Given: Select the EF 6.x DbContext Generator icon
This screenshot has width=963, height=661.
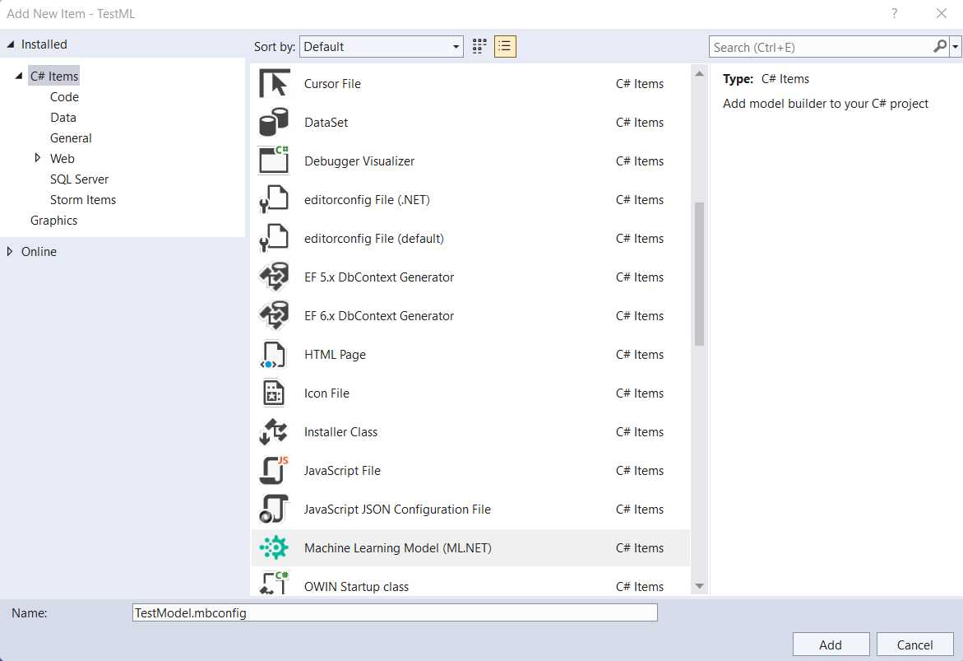Looking at the screenshot, I should click(274, 315).
